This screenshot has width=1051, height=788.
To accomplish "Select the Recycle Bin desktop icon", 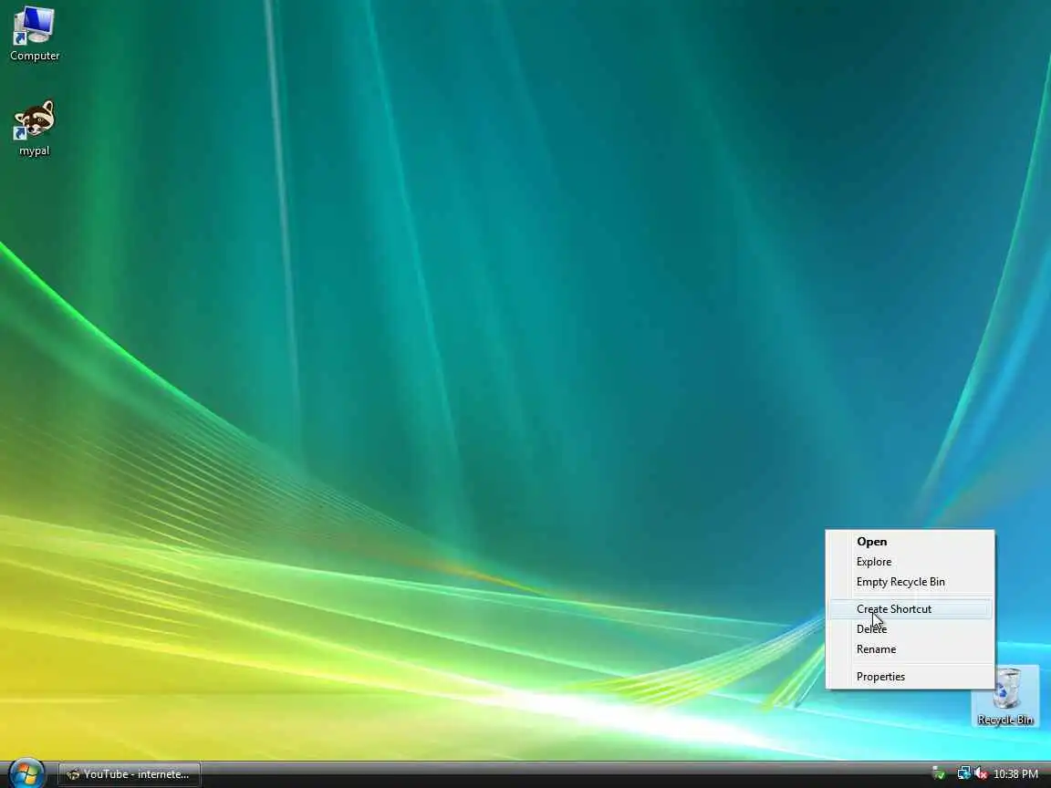I will tap(1004, 697).
